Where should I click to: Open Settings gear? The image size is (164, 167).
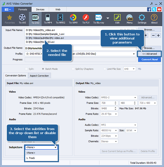(142, 19)
